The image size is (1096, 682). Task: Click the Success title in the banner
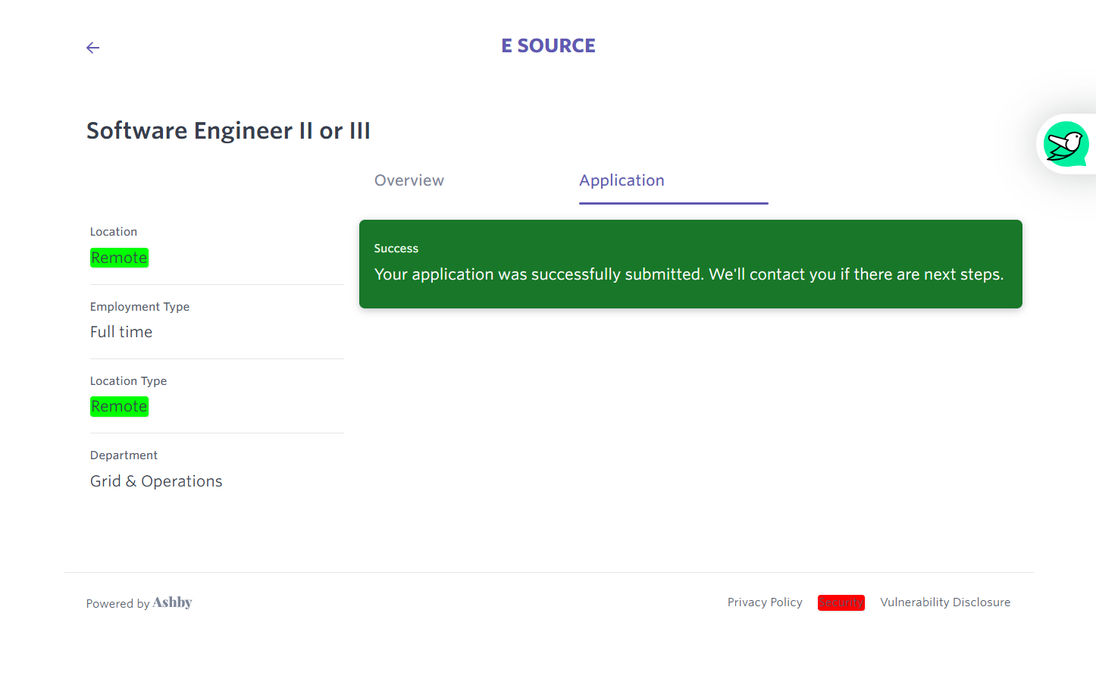click(x=396, y=249)
